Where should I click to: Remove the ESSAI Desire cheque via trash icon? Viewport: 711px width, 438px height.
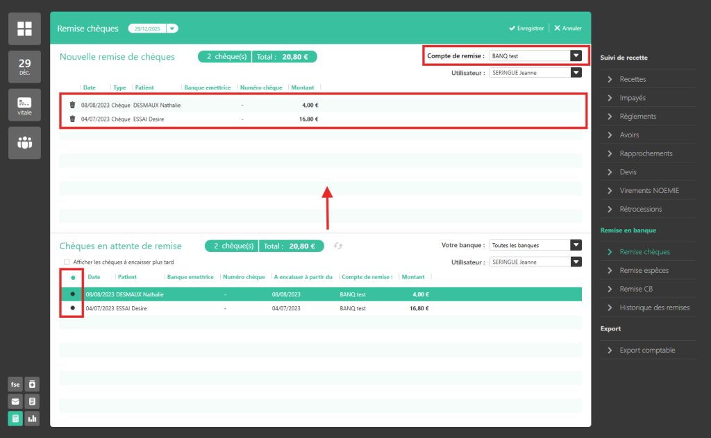(x=72, y=119)
